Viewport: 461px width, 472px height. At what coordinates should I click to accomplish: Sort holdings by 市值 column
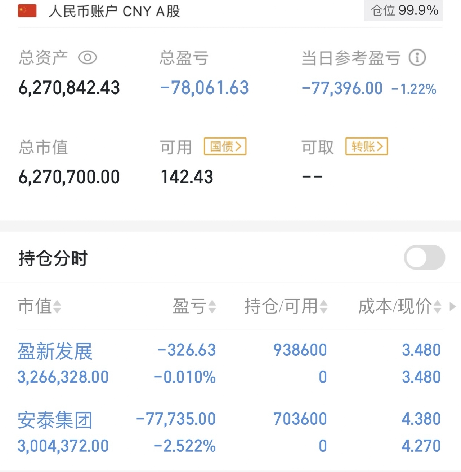point(39,306)
